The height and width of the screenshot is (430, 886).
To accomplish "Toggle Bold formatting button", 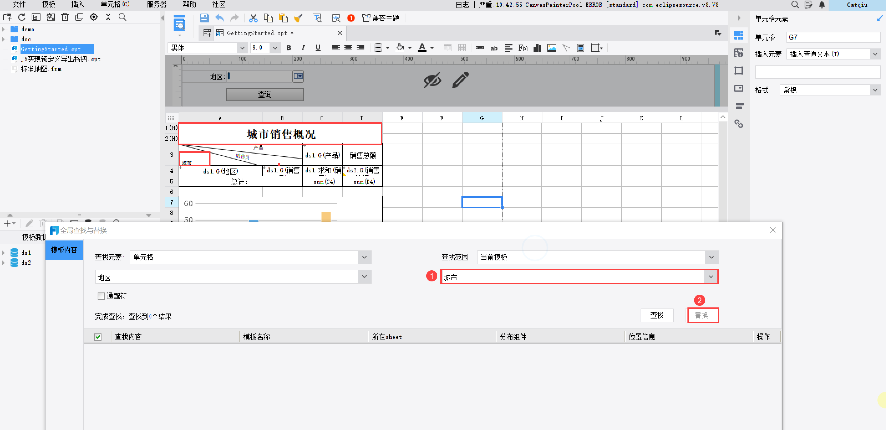I will tap(289, 48).
